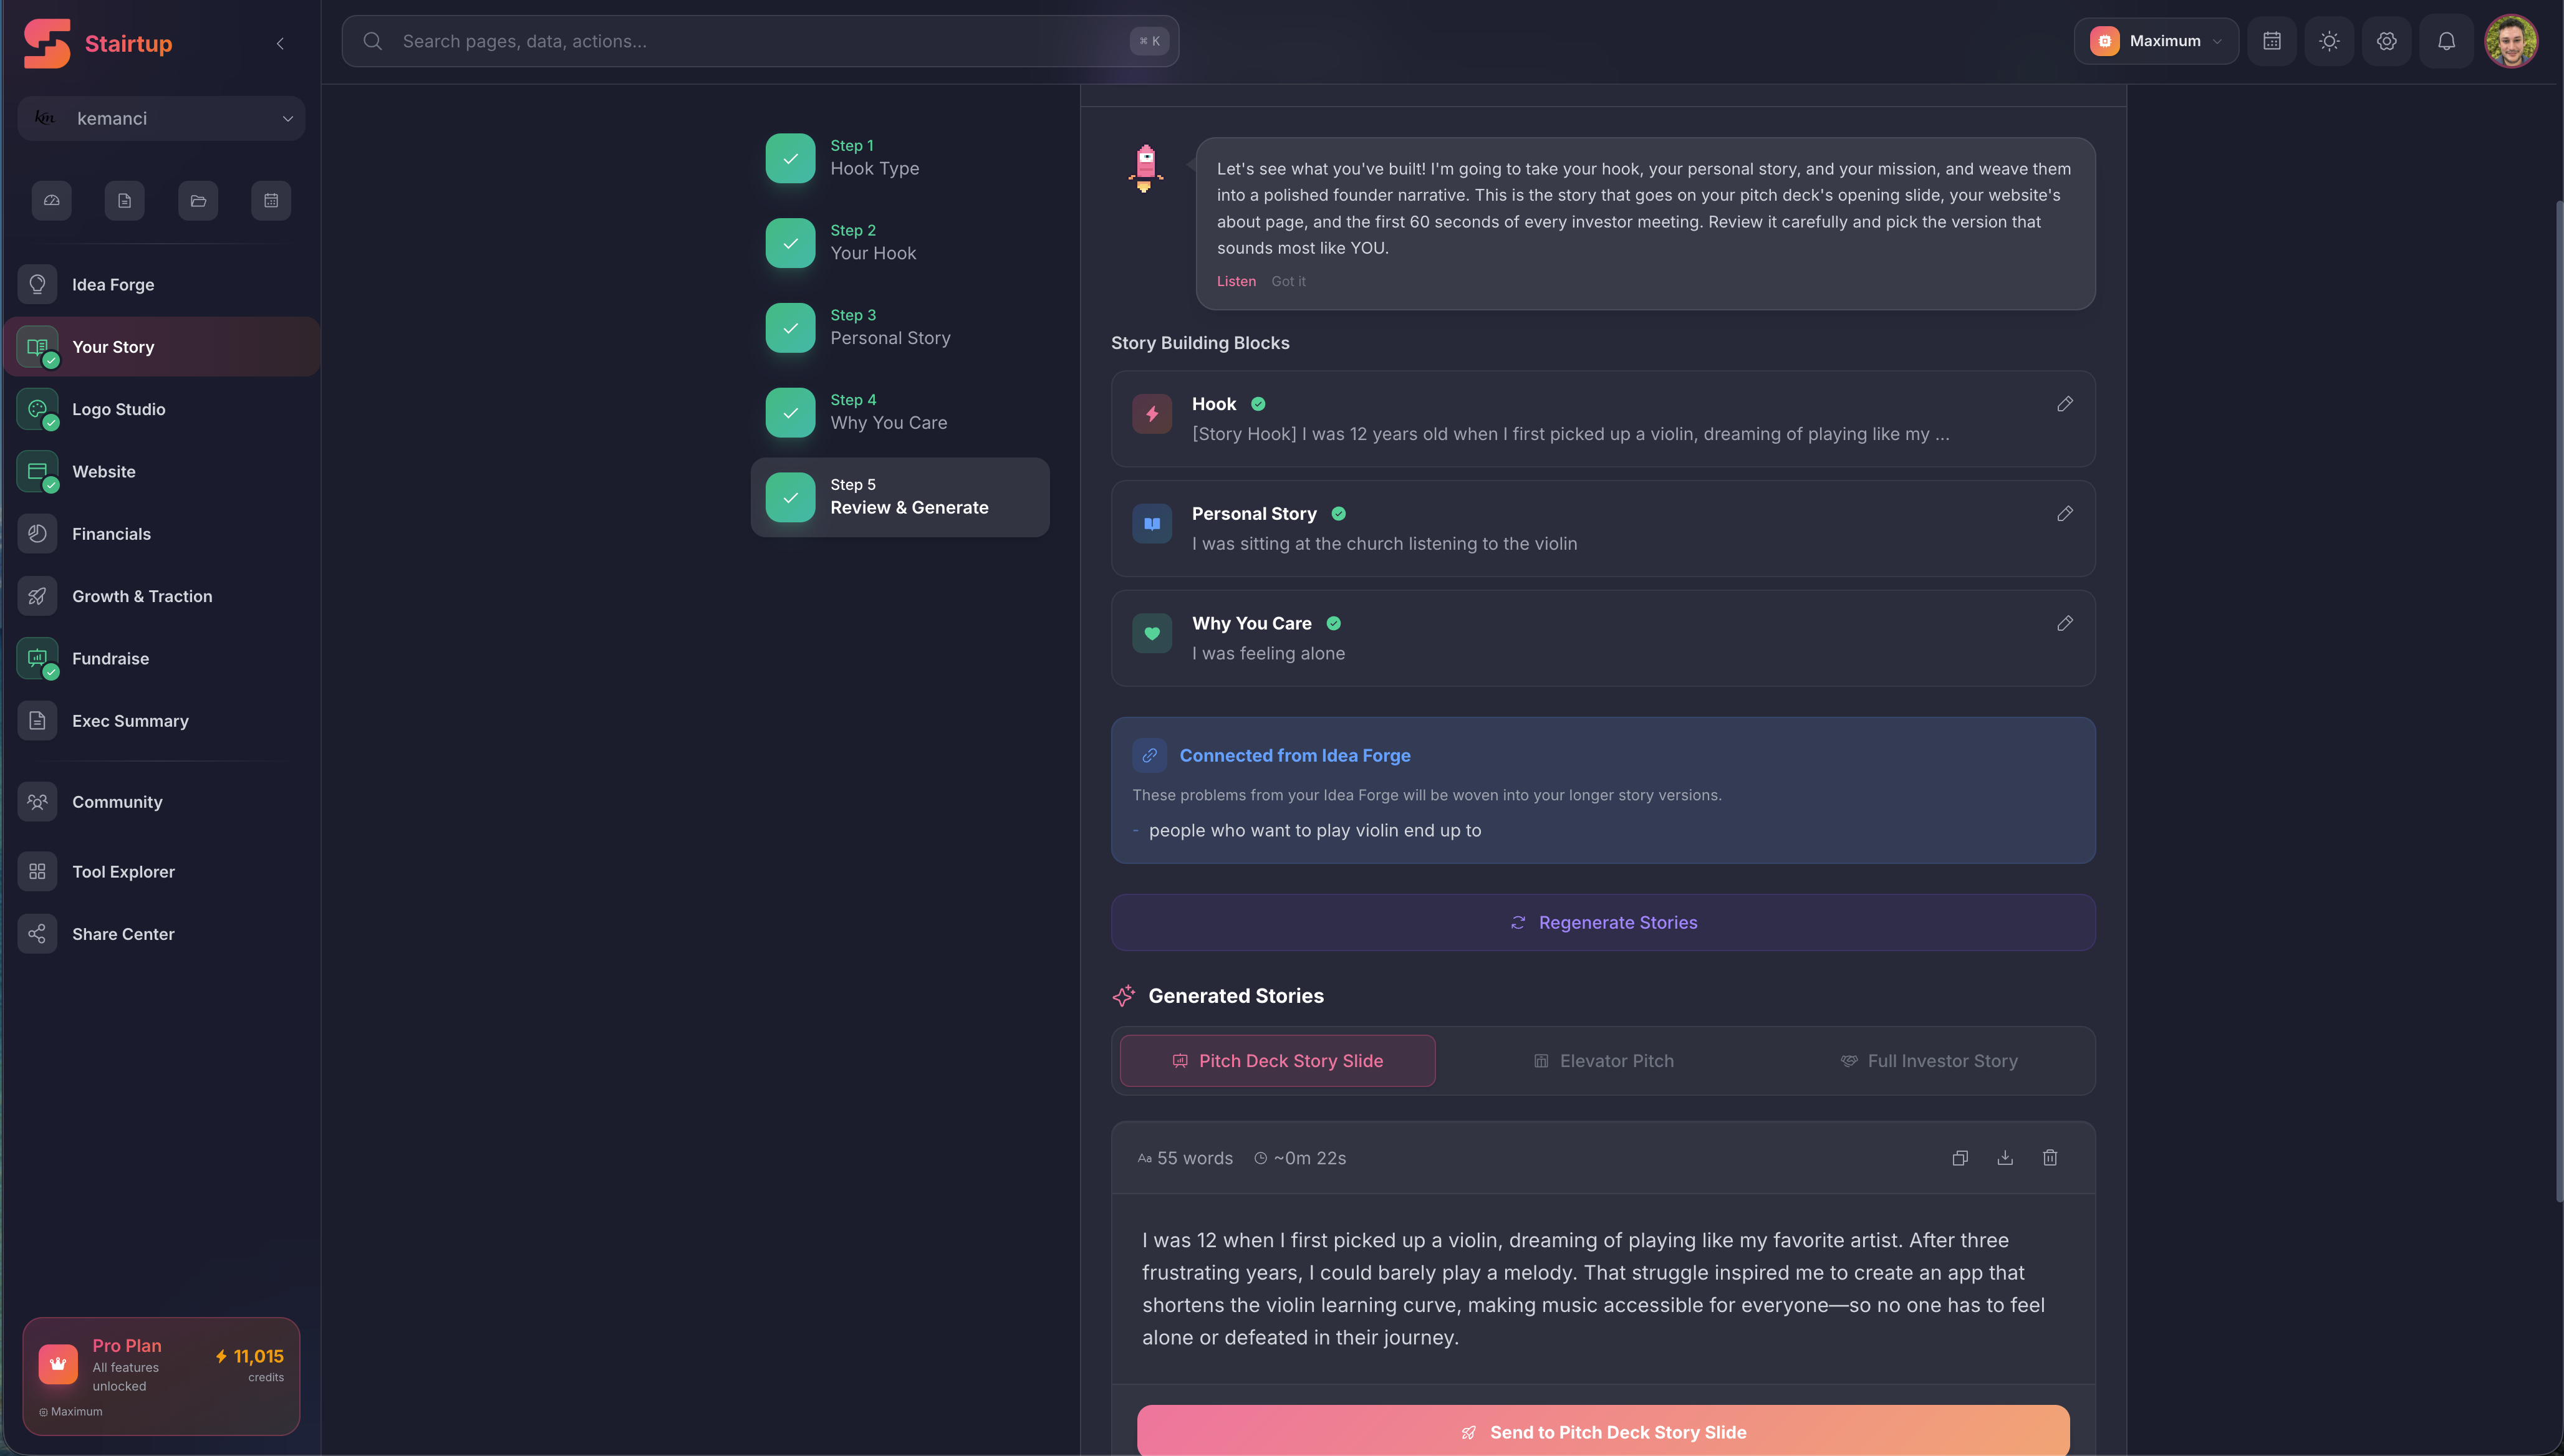Collapse the sidebar with chevron arrow
This screenshot has height=1456, width=2564.
pyautogui.click(x=280, y=43)
